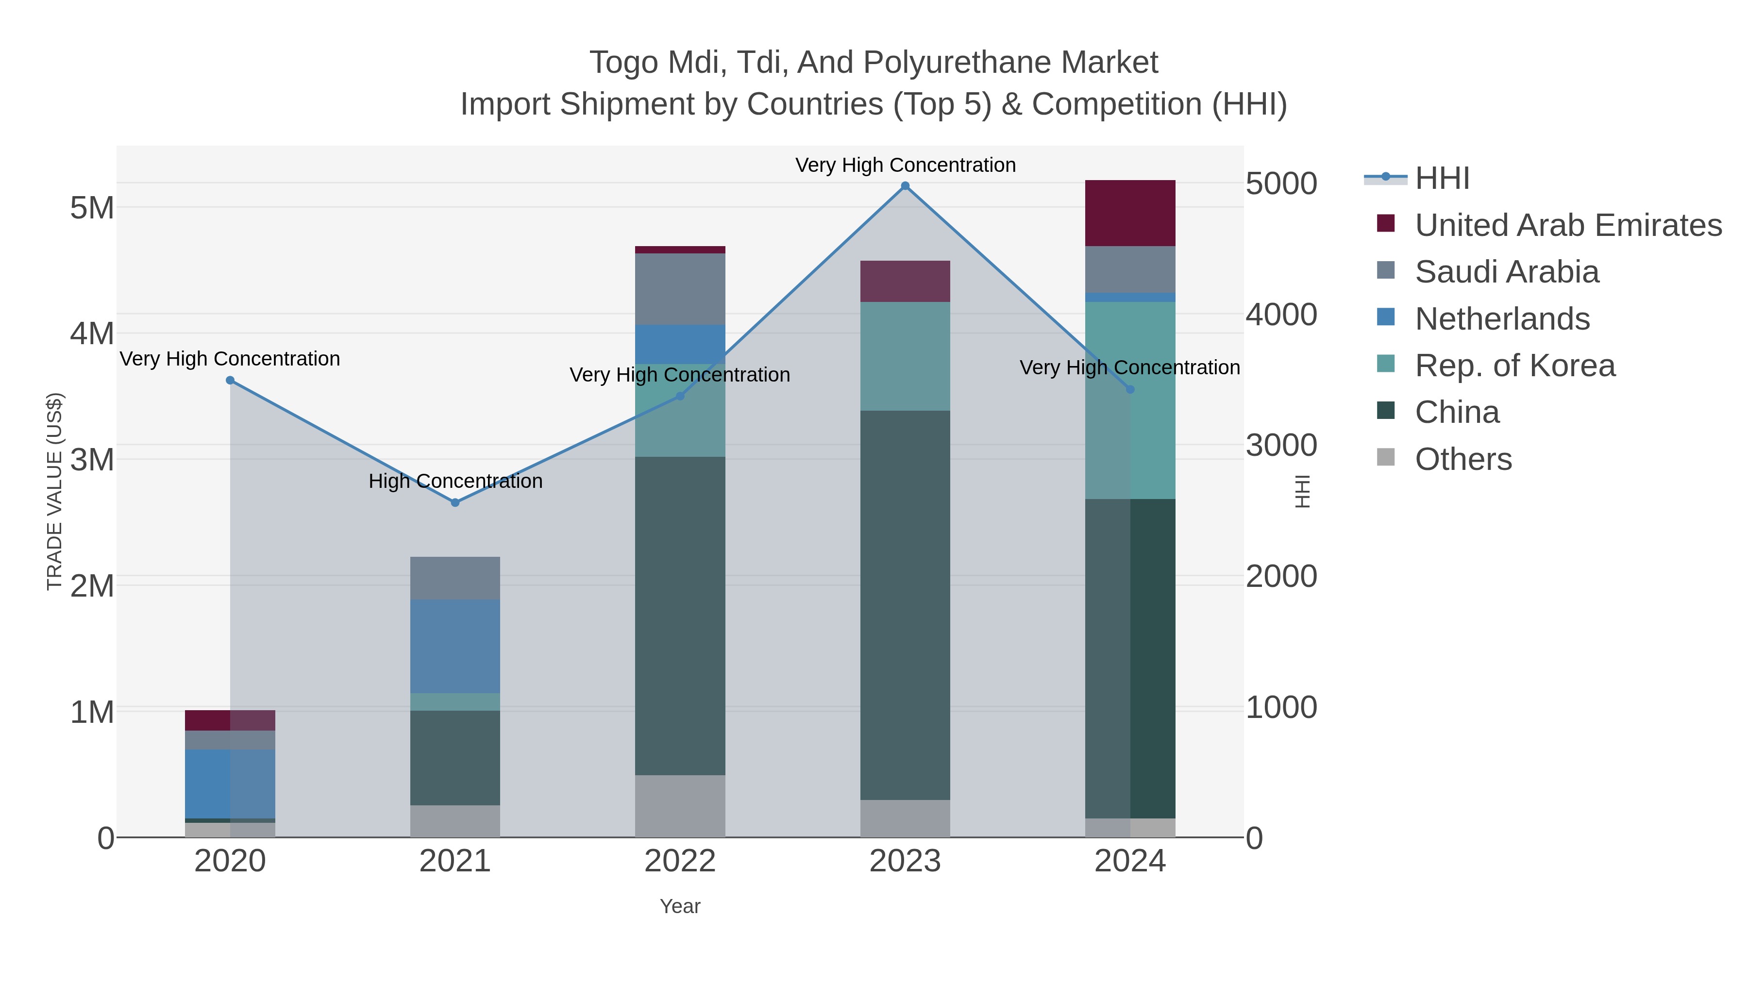The image size is (1748, 983).
Task: Click the 'Year' x-axis title
Action: point(680,906)
